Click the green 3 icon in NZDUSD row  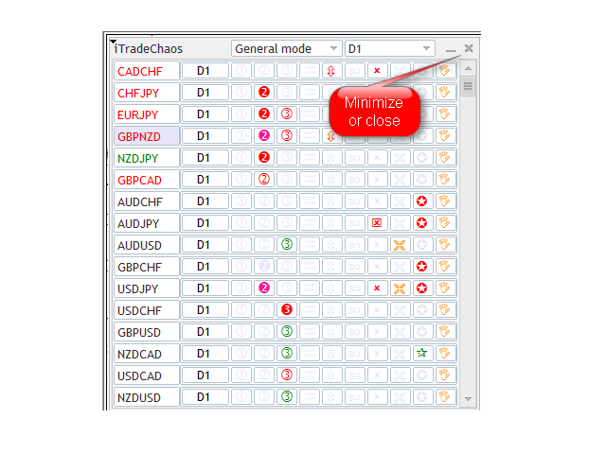coord(287,396)
